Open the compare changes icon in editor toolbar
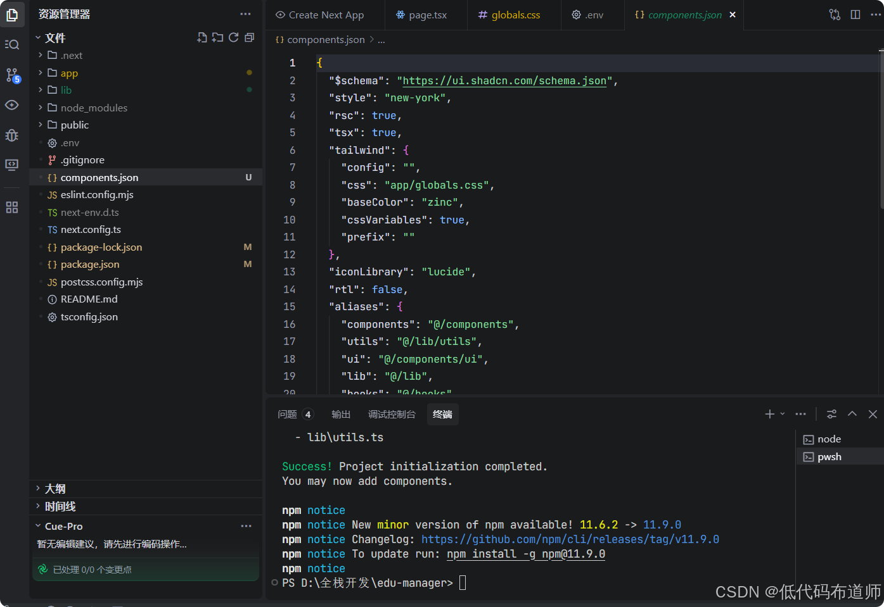The image size is (884, 607). click(835, 15)
